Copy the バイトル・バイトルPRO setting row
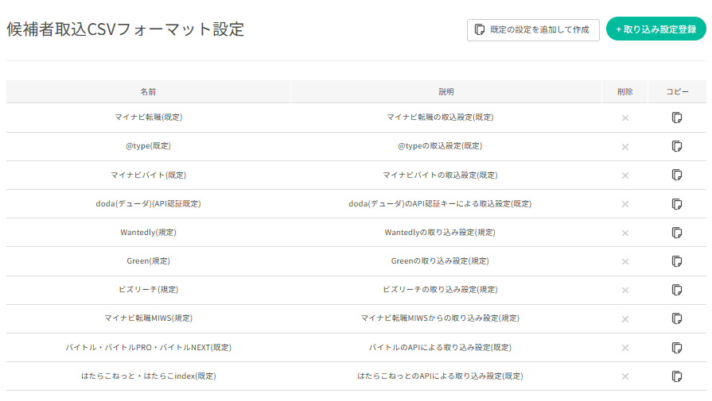 677,348
